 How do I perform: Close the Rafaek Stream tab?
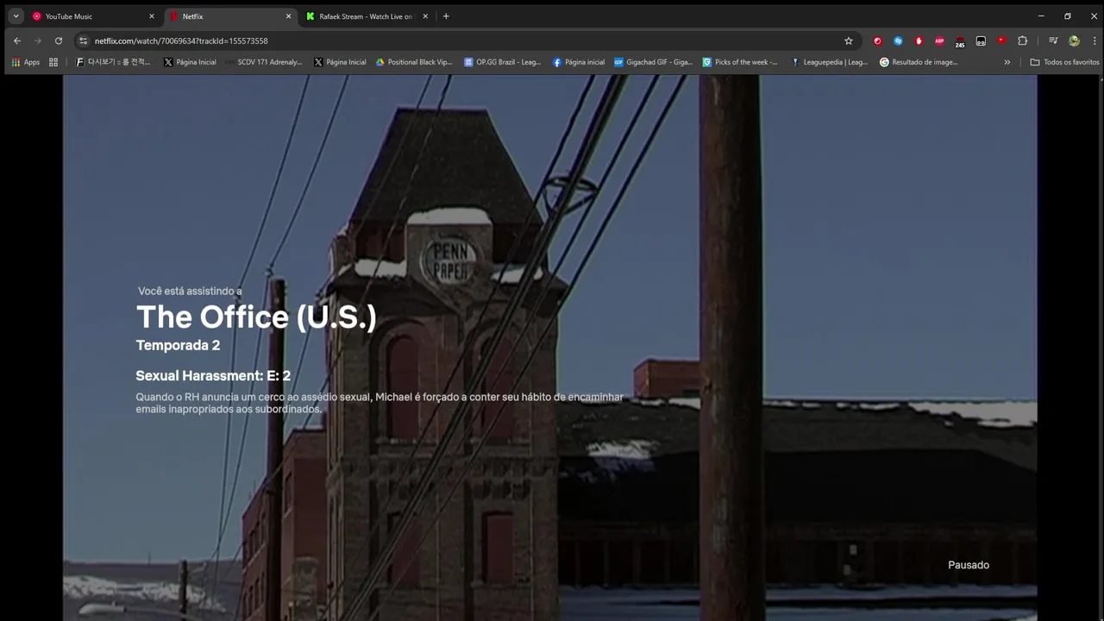tap(425, 16)
